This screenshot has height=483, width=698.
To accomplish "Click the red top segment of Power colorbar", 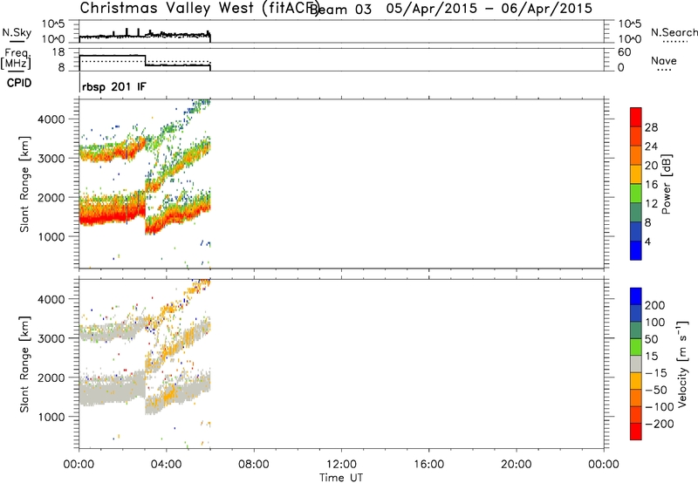I will [x=636, y=118].
